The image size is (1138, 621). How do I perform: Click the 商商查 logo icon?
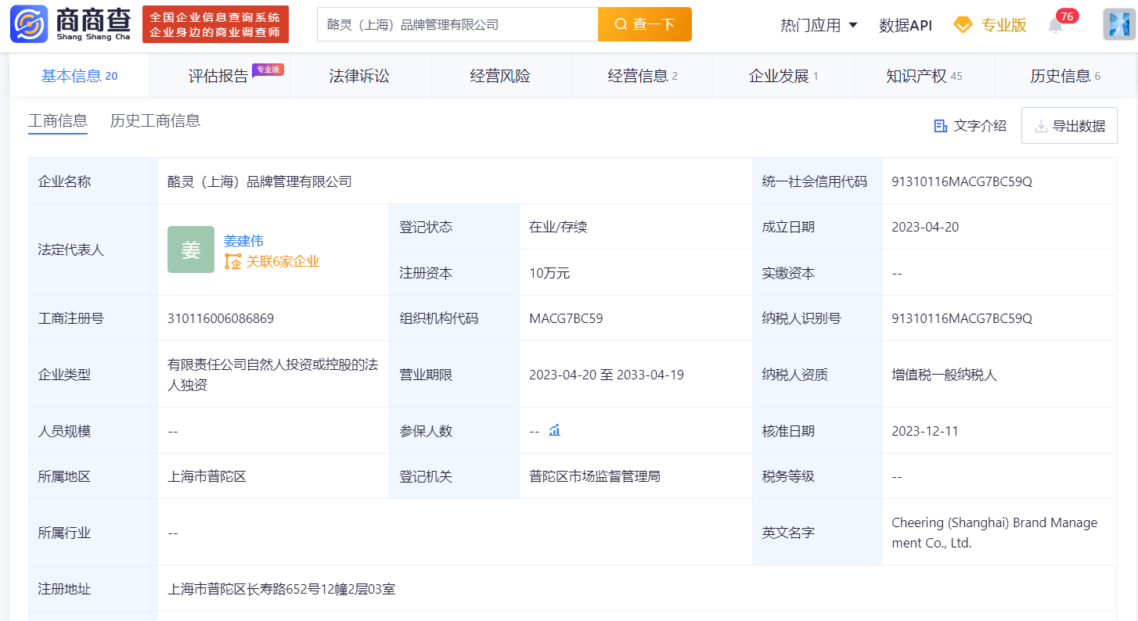tap(30, 24)
